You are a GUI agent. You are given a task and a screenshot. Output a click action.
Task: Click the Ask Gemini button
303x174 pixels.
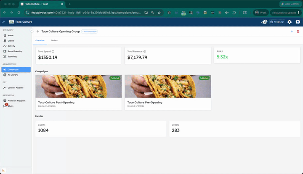290,4
